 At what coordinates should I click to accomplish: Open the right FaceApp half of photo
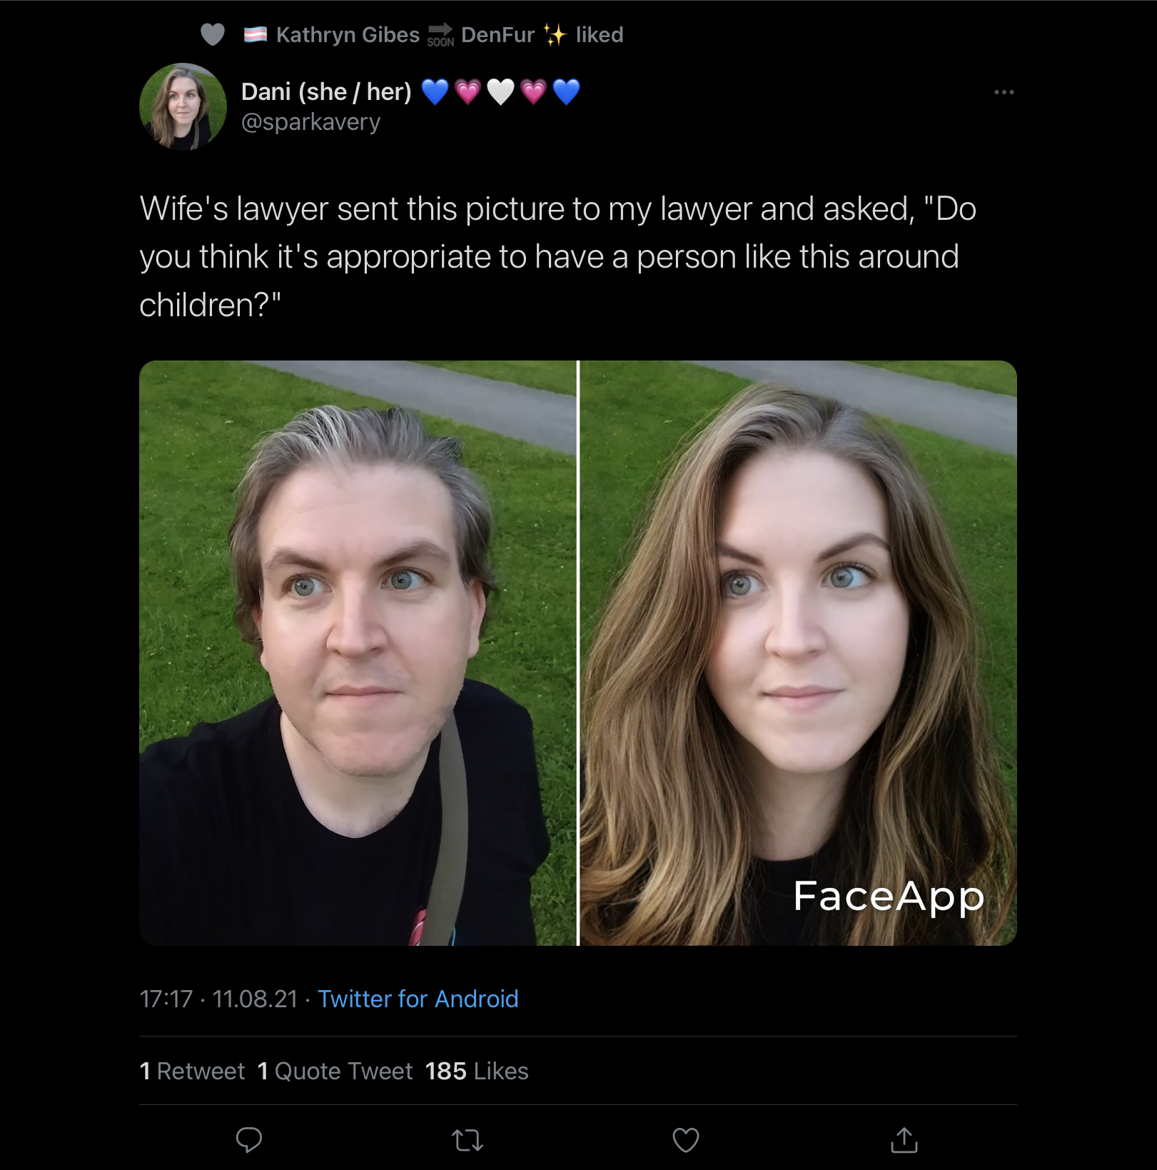[799, 653]
